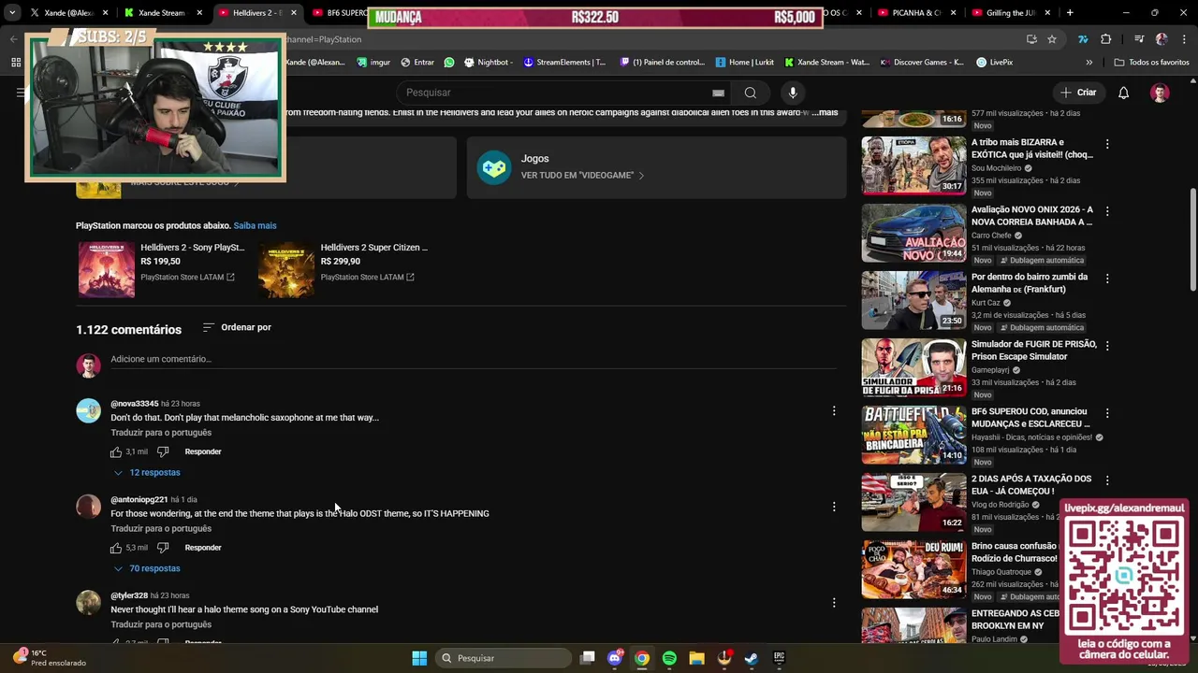Open the Ordenar por sort dropdown
The height and width of the screenshot is (673, 1198).
[x=237, y=327]
